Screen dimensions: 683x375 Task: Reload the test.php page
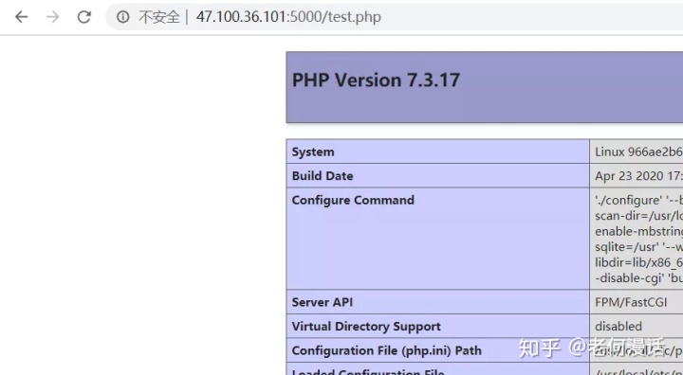[x=84, y=17]
